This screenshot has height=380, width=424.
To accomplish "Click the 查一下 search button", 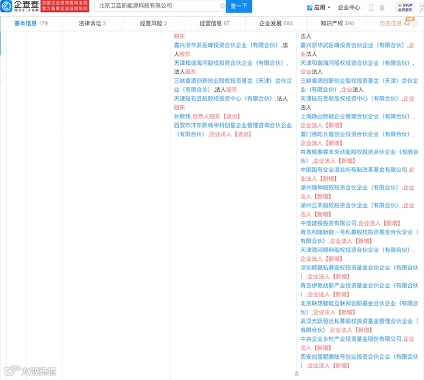I will pyautogui.click(x=238, y=6).
